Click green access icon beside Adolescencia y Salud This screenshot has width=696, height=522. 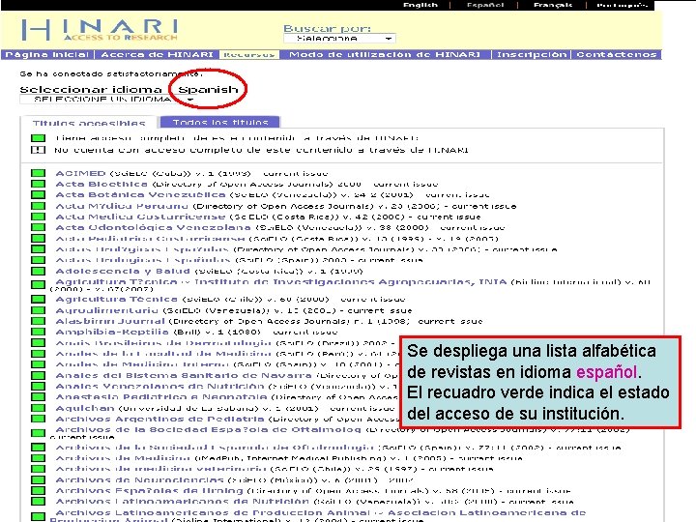pyautogui.click(x=38, y=271)
